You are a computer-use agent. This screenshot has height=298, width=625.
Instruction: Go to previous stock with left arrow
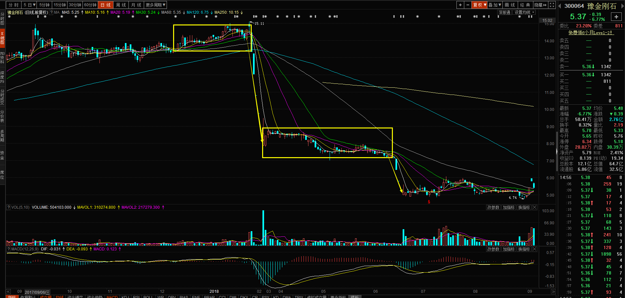[x=559, y=6]
